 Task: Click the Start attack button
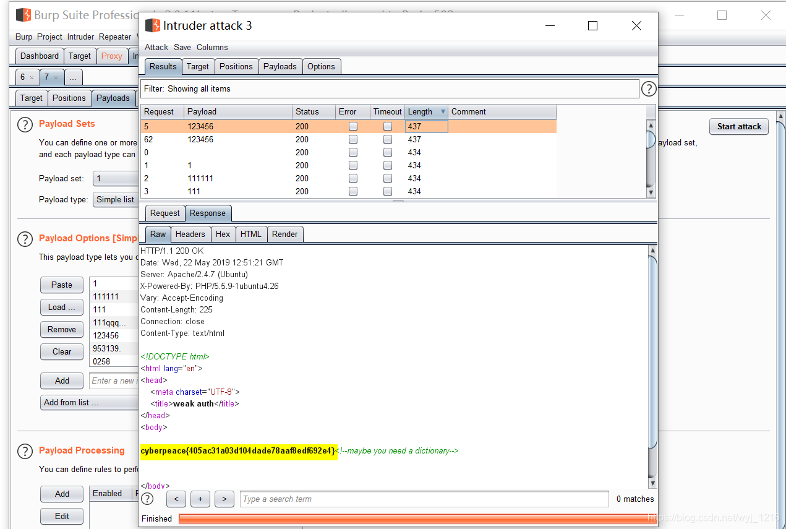click(739, 126)
